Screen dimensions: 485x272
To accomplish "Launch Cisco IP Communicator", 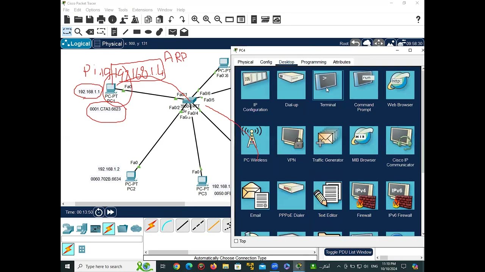I will (400, 141).
